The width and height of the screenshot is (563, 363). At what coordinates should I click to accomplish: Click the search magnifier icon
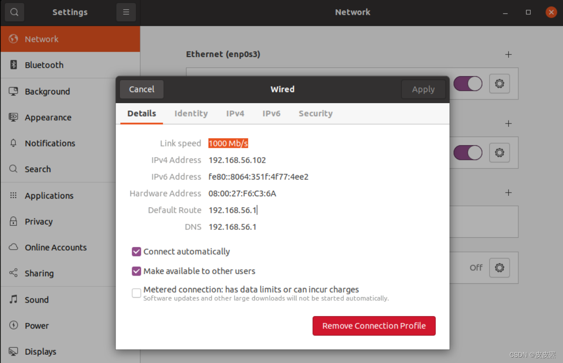click(x=14, y=12)
